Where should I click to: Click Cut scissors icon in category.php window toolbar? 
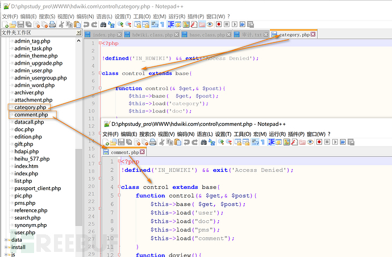pyautogui.click(x=61, y=24)
